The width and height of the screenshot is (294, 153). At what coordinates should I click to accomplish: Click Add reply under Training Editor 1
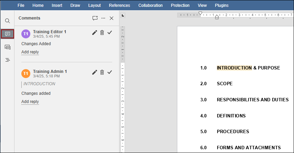(30, 52)
